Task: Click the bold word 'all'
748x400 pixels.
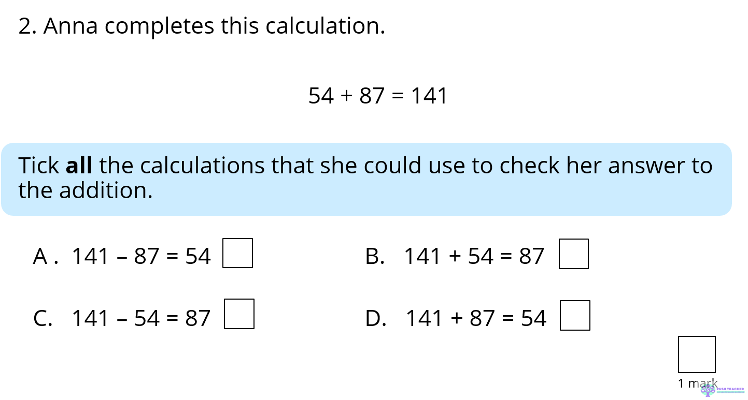Action: pos(79,166)
